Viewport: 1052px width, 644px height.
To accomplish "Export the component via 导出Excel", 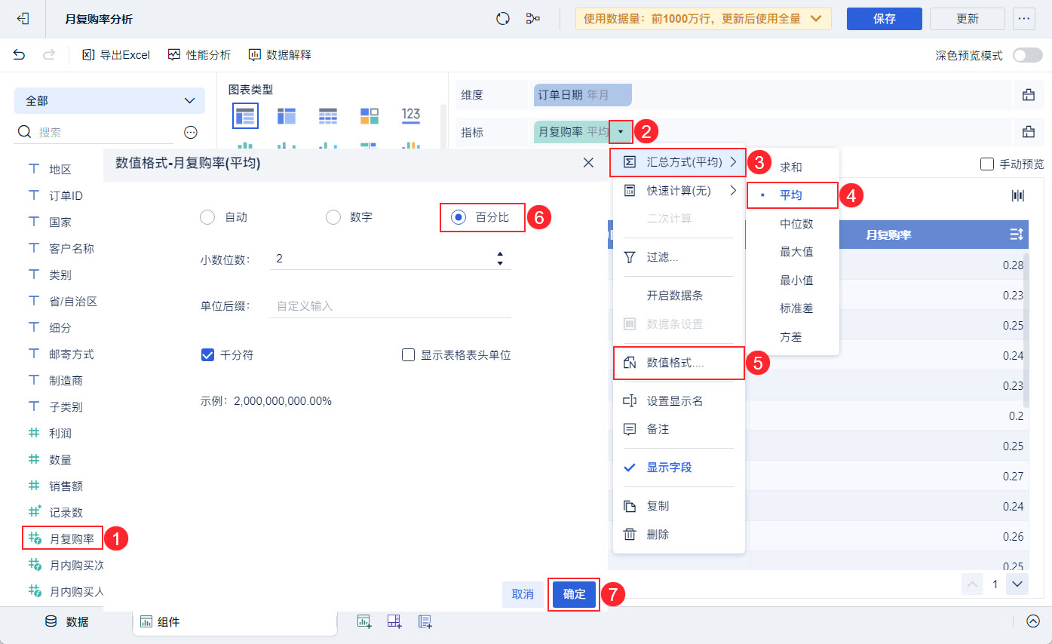I will [116, 54].
